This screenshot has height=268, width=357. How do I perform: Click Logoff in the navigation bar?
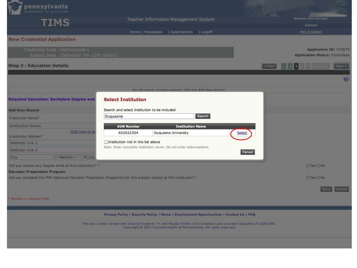tap(207, 32)
